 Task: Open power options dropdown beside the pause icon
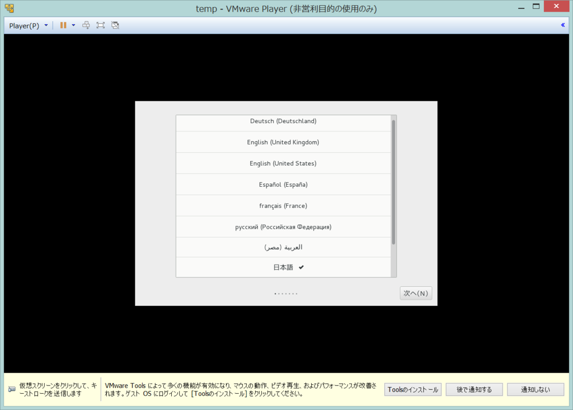73,25
